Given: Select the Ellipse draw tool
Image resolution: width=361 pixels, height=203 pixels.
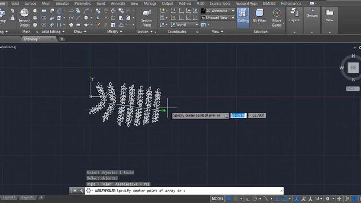Looking at the screenshot, I should tap(86, 25).
